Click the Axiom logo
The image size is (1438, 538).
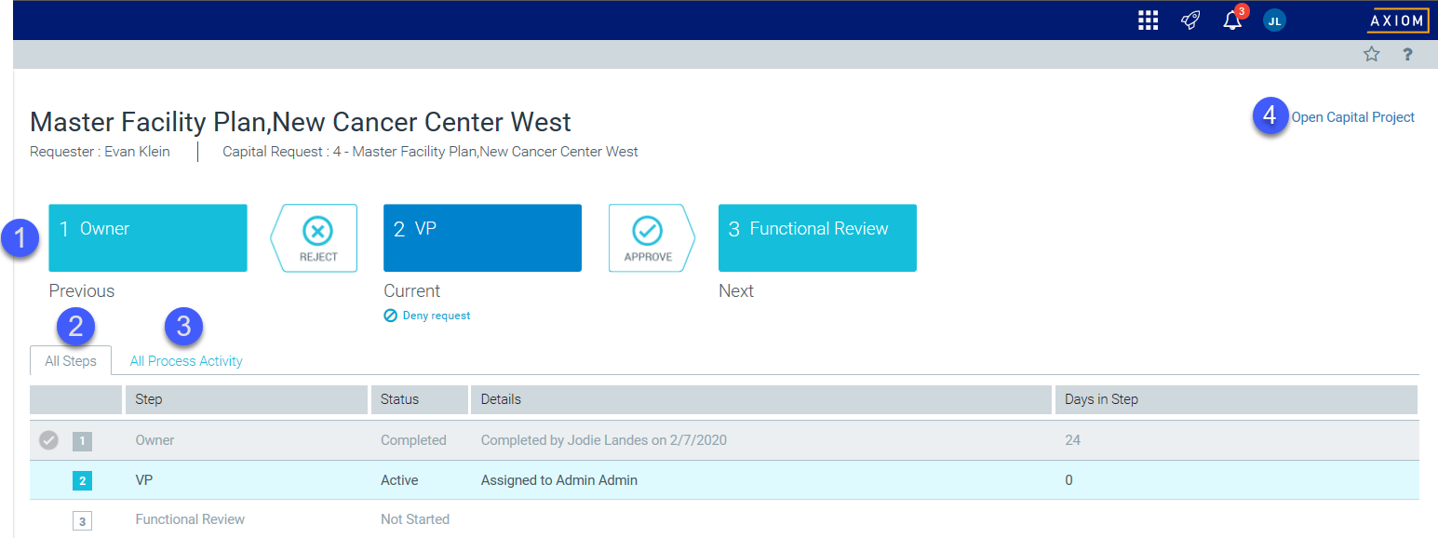pos(1397,20)
